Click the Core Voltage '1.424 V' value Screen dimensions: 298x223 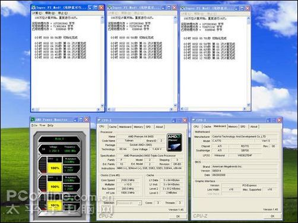[x=157, y=149]
